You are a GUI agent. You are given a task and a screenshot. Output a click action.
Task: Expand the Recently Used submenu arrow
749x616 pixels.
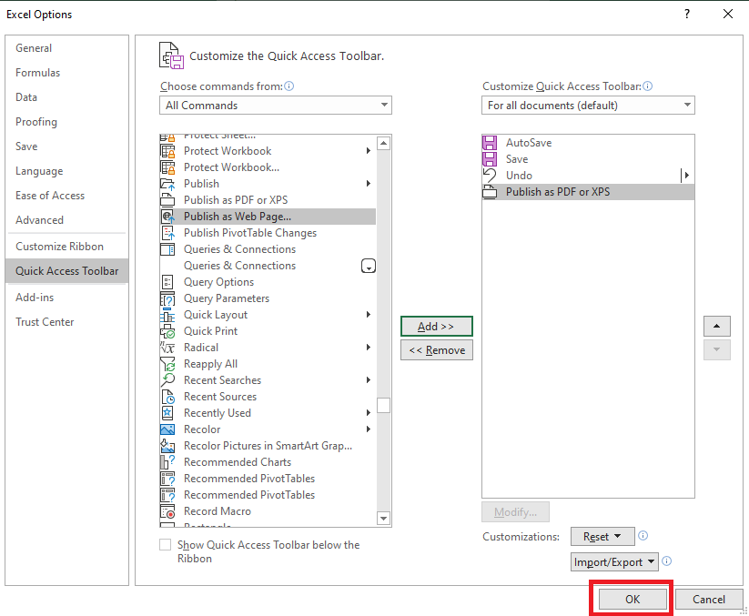369,412
